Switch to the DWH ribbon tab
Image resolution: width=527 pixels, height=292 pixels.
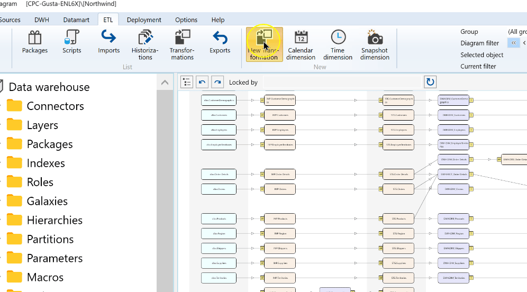pyautogui.click(x=42, y=20)
